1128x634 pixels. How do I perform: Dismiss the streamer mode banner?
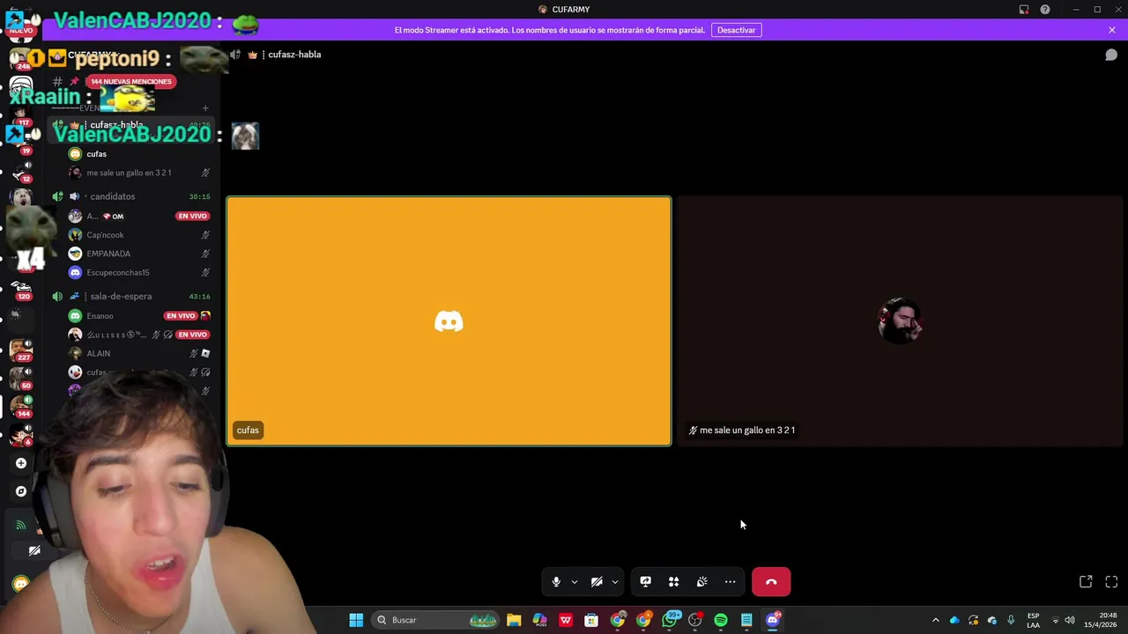[x=1112, y=30]
